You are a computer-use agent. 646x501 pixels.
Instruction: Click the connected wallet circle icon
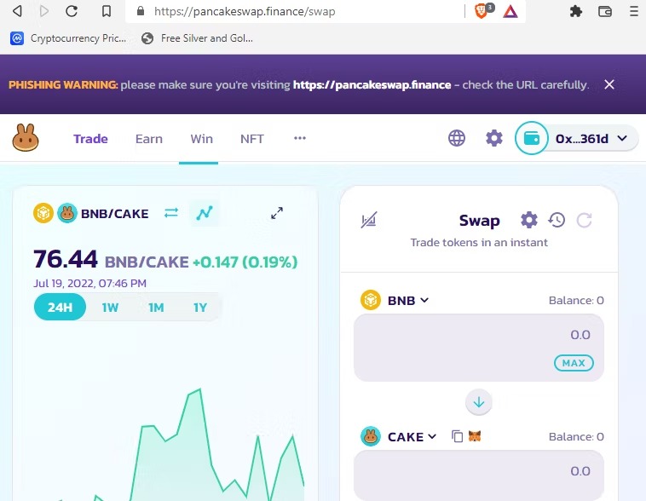coord(532,138)
